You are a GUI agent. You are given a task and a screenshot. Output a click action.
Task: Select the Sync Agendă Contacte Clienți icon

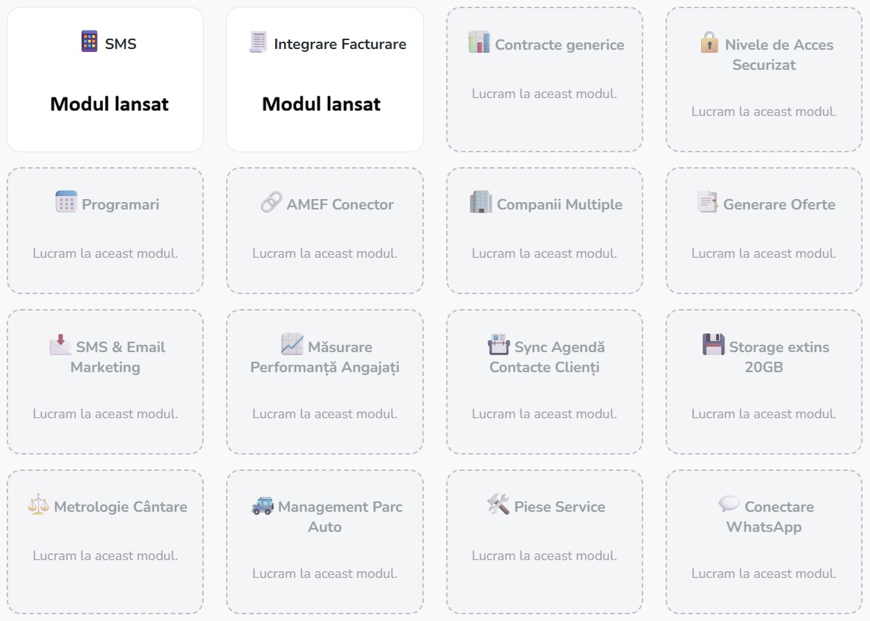[x=498, y=346]
